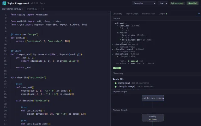201x126 pixels.
Task: Click 'from typing import Annotated' code line
Action: (x=29, y=15)
